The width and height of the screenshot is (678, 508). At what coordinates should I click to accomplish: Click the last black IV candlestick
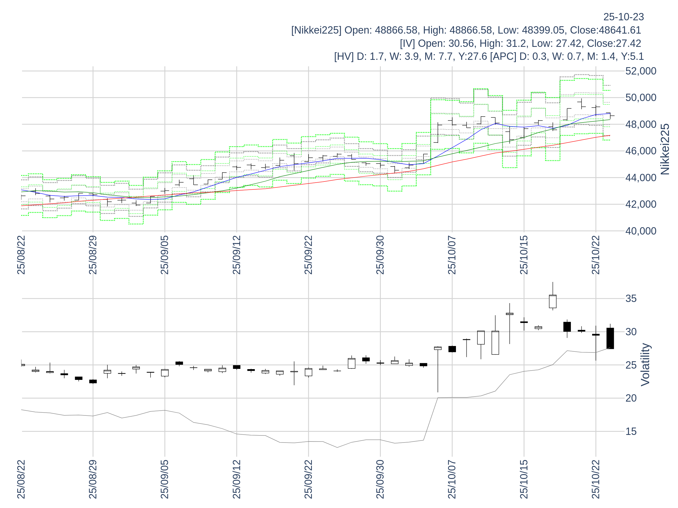610,338
